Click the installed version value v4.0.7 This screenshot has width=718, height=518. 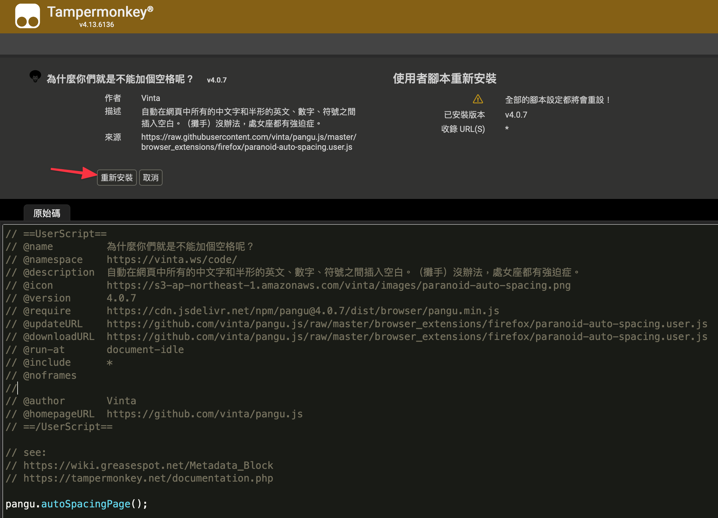coord(516,115)
